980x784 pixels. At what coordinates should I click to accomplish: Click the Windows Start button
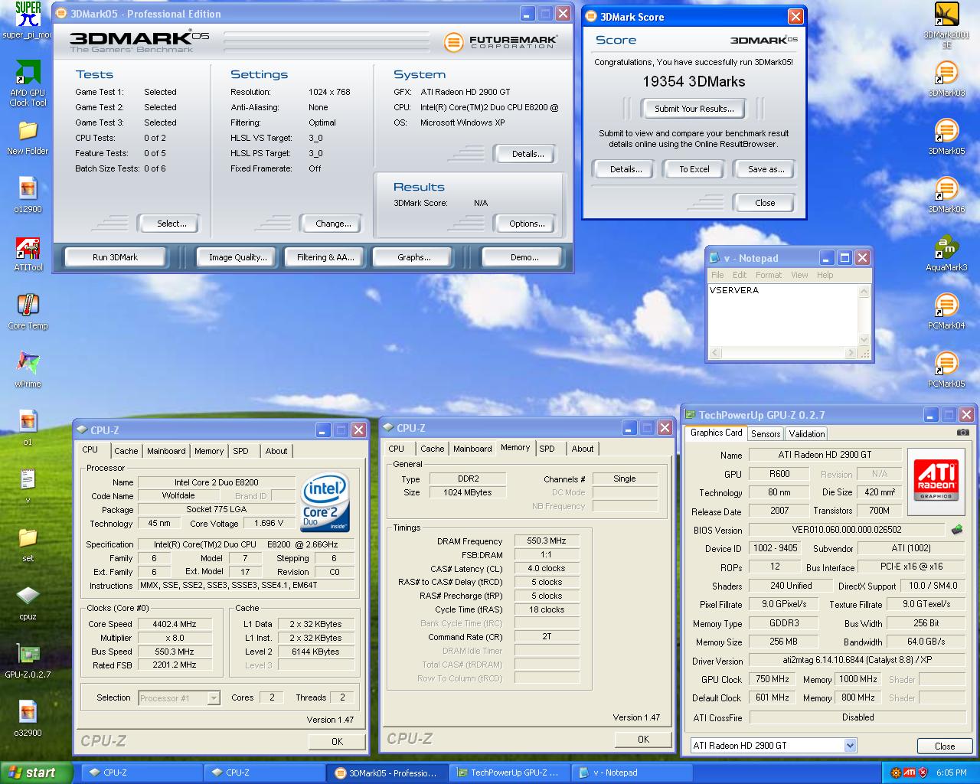(x=36, y=773)
